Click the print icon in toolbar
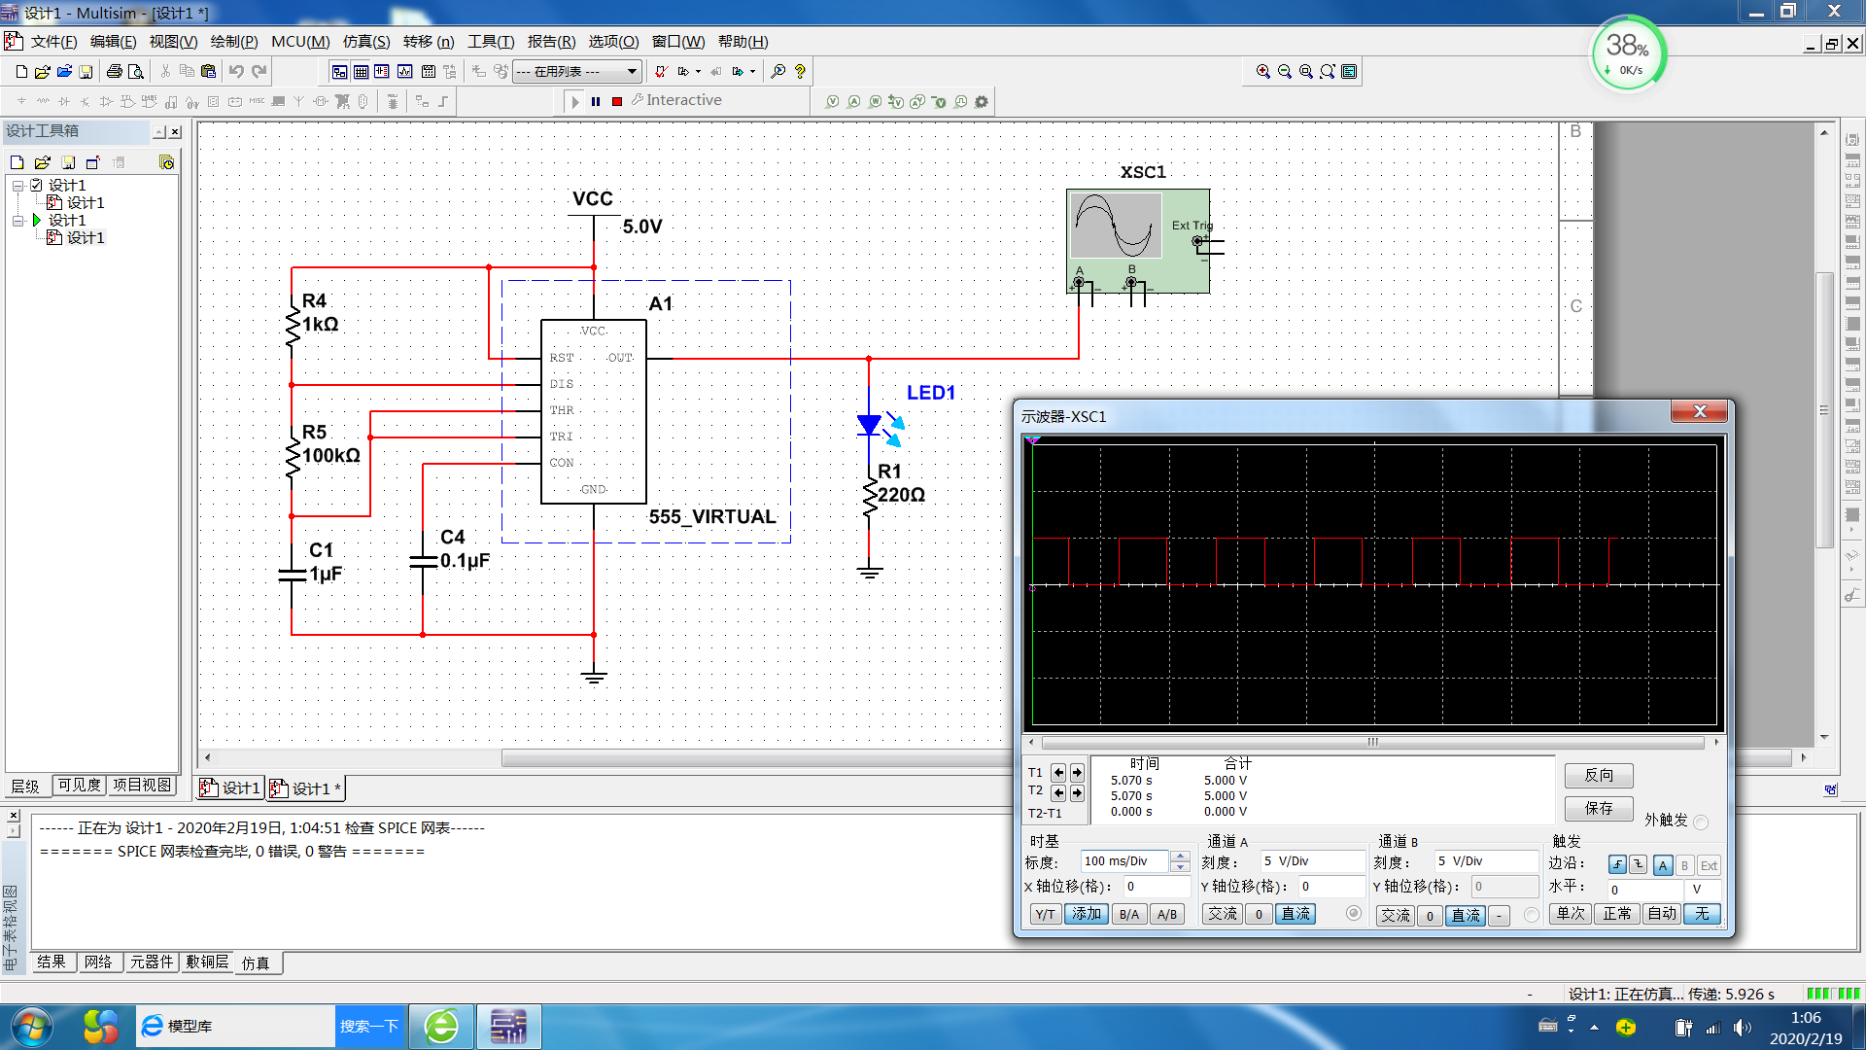 114,71
